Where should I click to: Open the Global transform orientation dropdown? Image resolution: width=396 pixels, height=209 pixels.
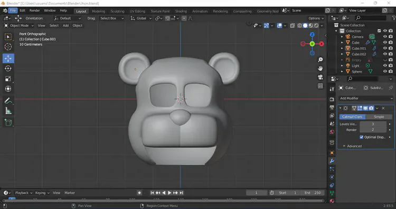141,18
